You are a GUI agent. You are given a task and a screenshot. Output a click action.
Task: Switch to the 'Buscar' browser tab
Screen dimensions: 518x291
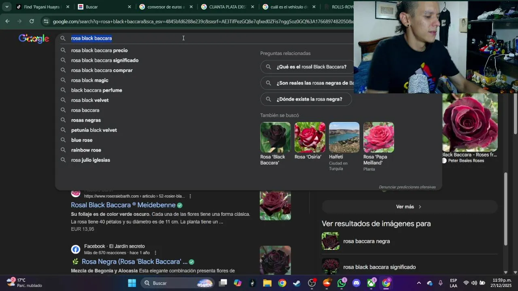click(x=104, y=7)
